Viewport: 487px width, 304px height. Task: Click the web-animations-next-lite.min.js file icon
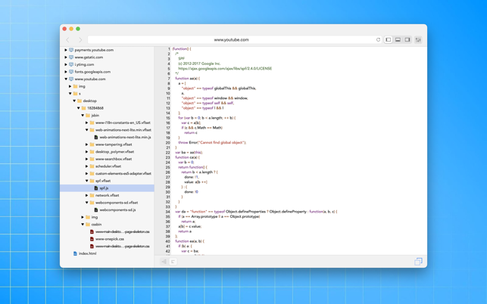(96, 137)
